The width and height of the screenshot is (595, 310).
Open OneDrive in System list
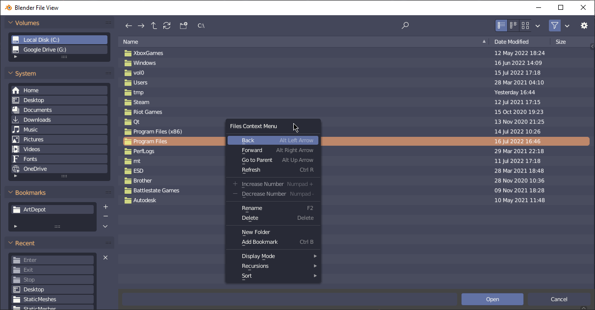tap(59, 169)
